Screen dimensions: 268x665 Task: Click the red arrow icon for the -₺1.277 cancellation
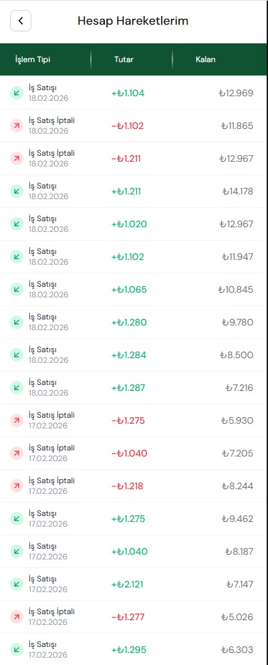click(17, 617)
